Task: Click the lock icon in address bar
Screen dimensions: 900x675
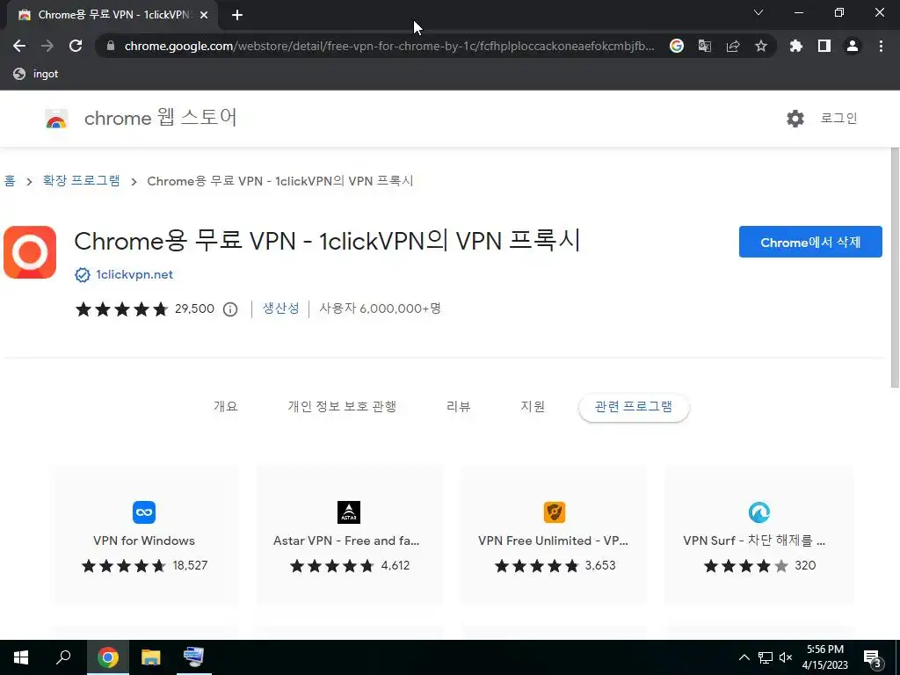Action: 111,46
